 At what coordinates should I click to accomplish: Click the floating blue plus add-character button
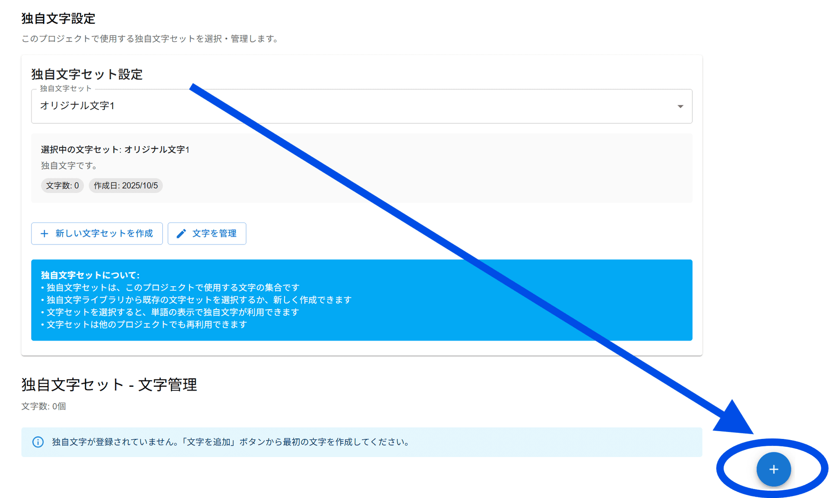[x=773, y=469]
